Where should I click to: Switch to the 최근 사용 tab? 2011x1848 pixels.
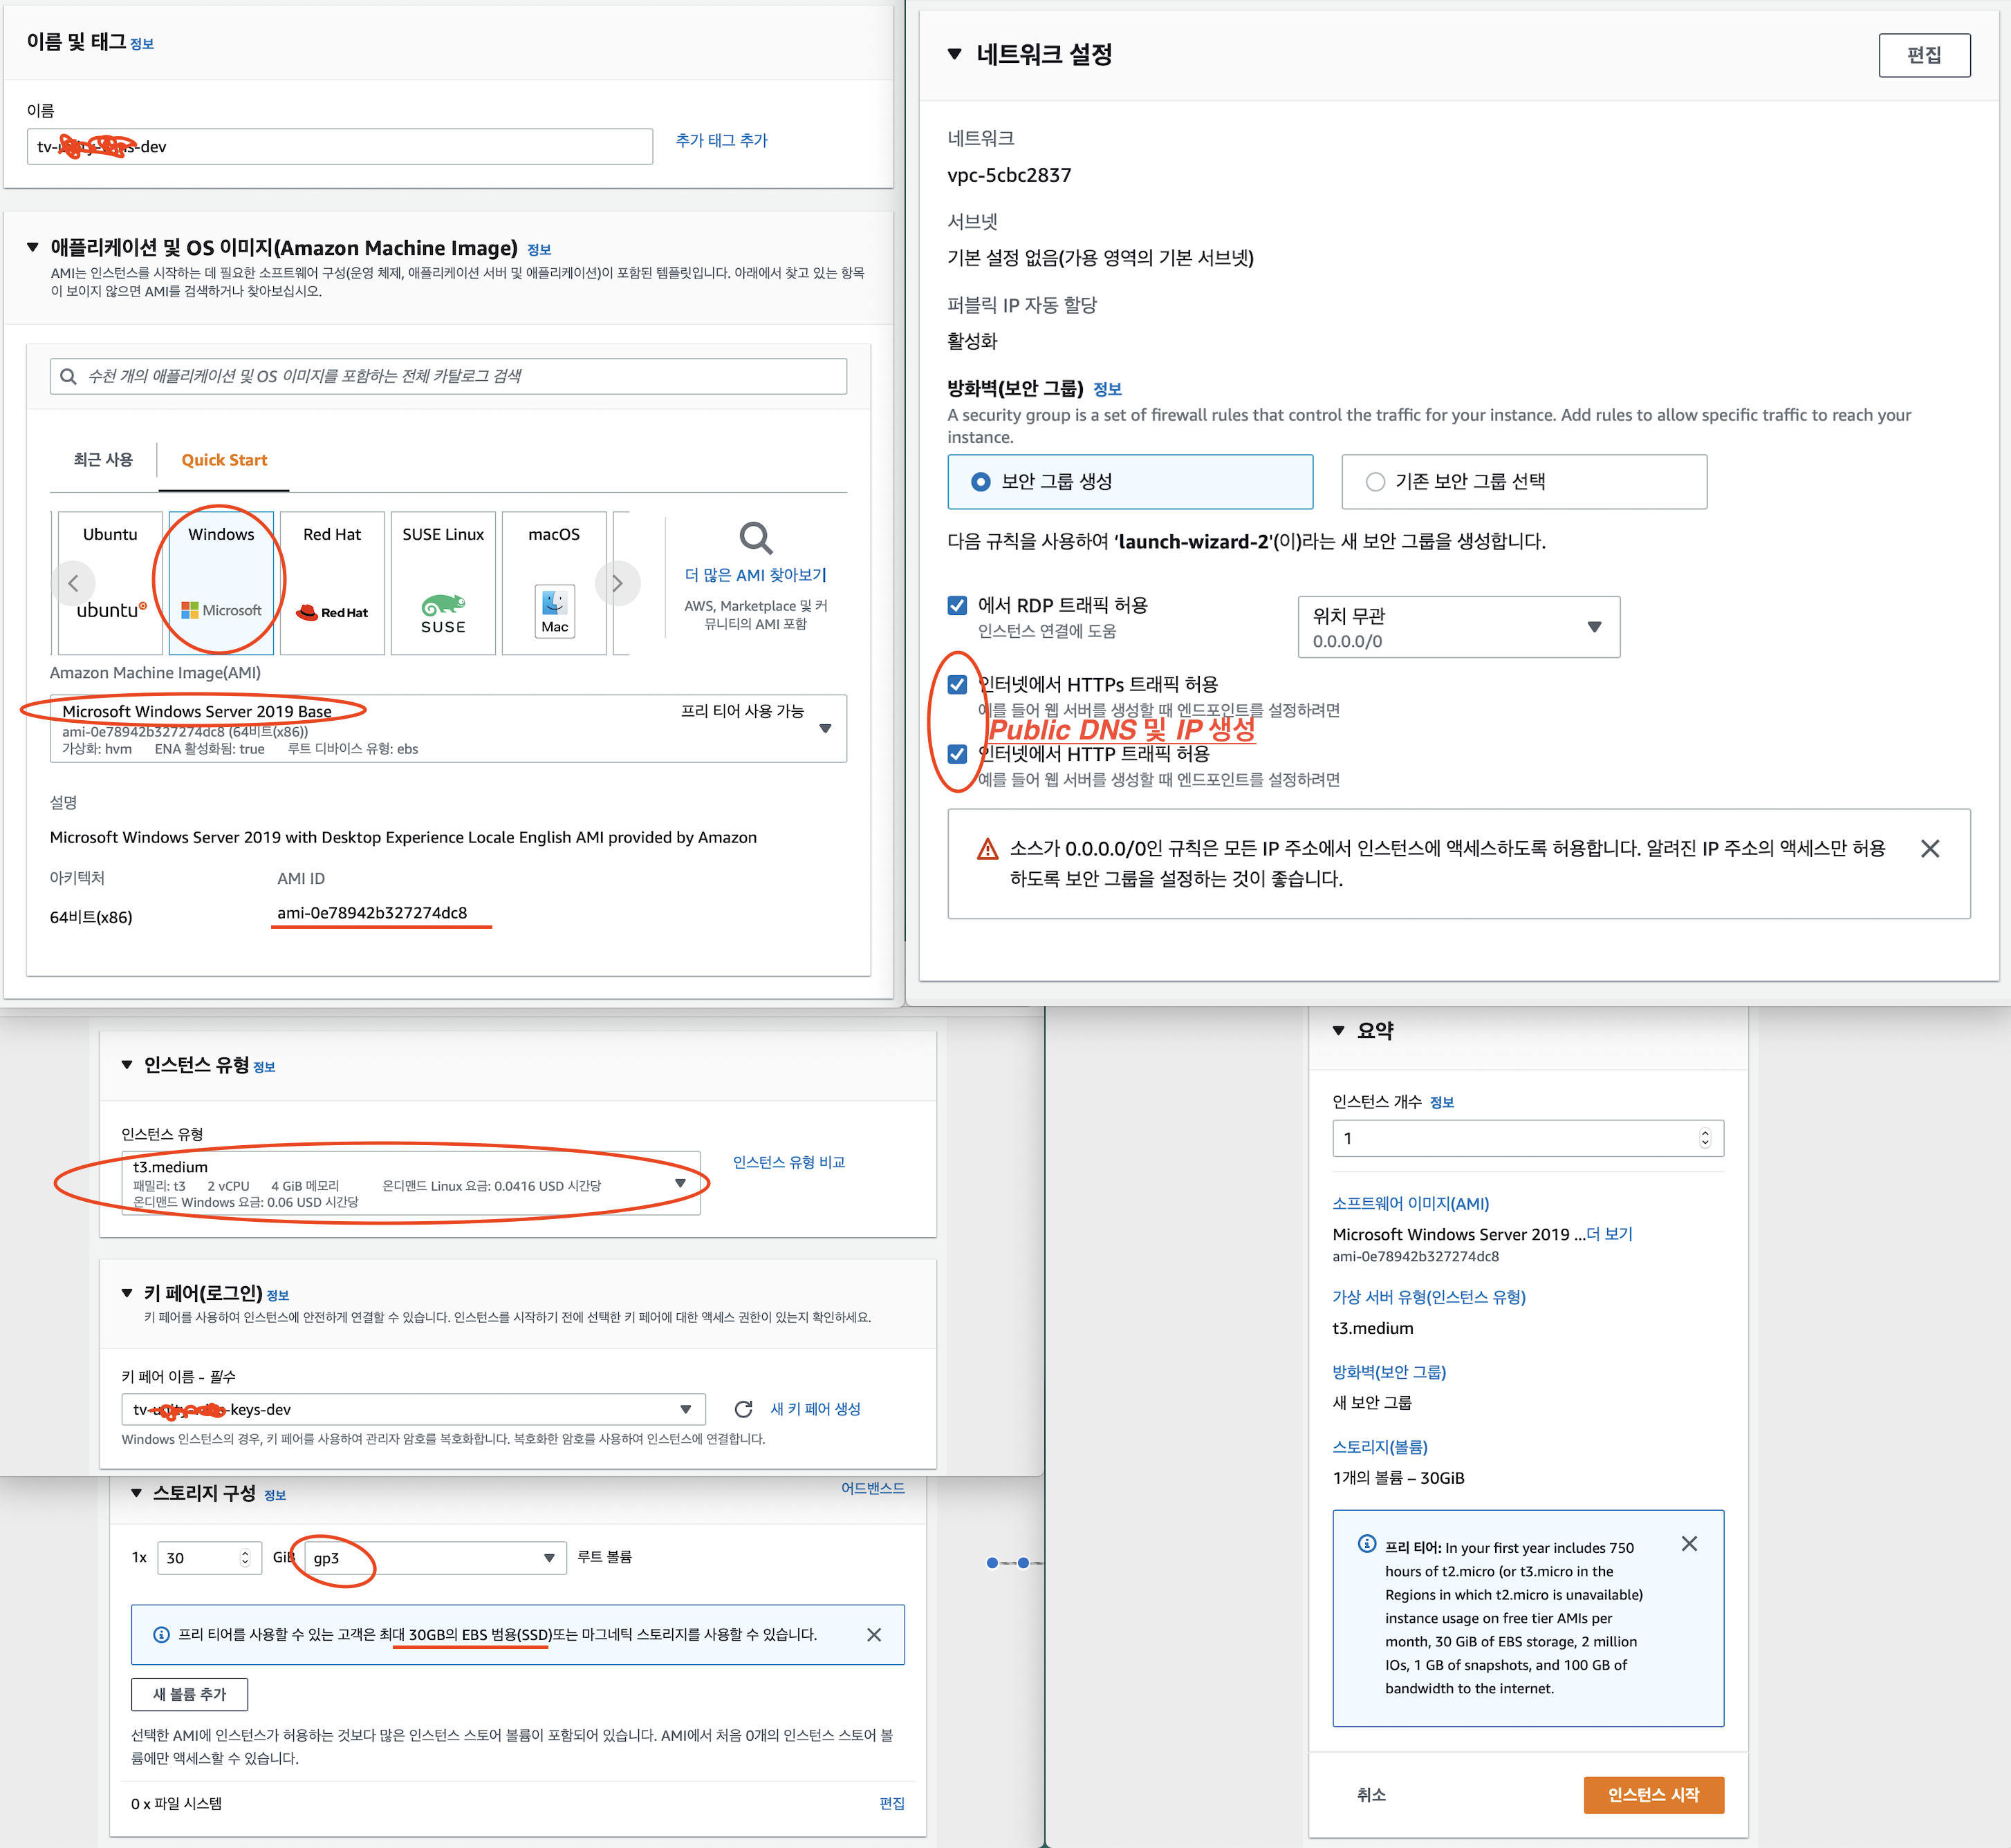[x=103, y=460]
